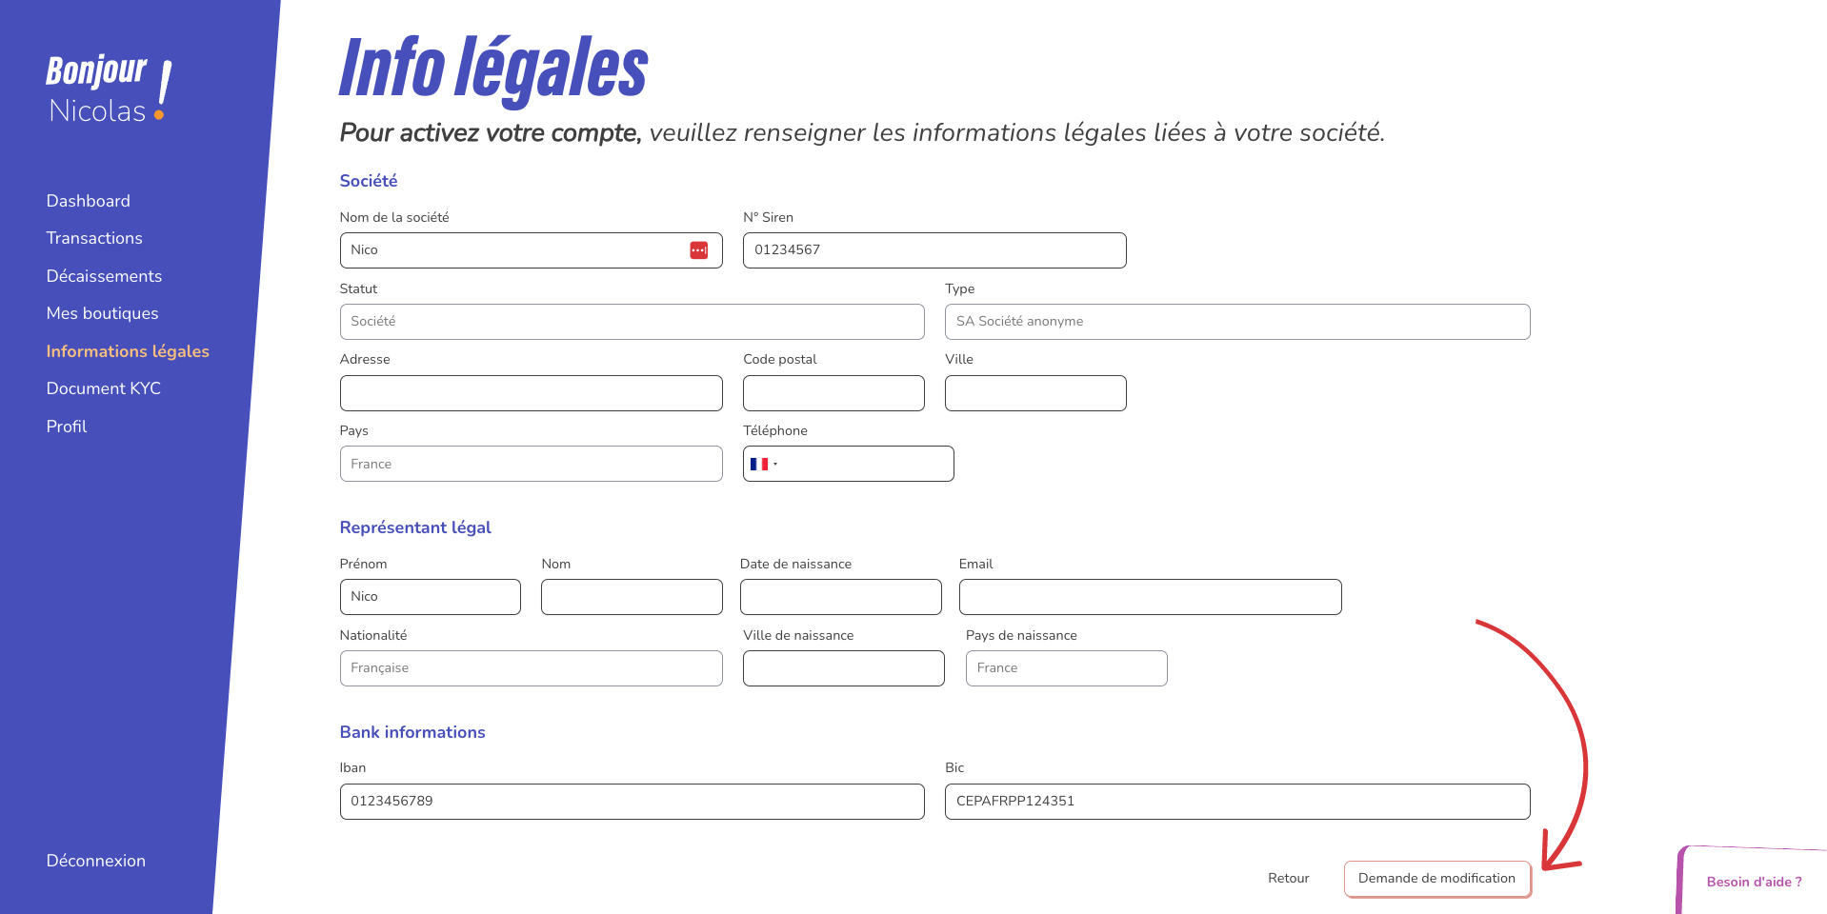Click the Demande de modification button

click(1436, 879)
